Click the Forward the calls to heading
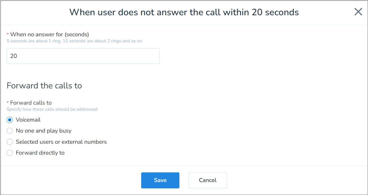The width and height of the screenshot is (368, 195). 44,86
